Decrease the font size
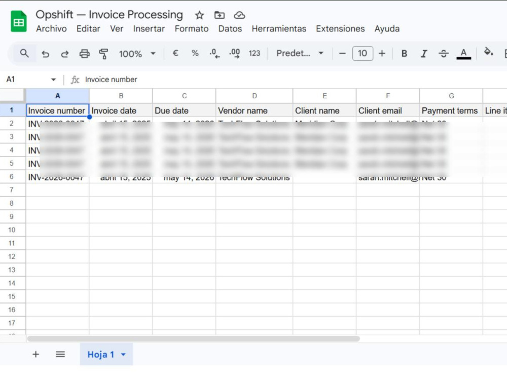Viewport: 507px width, 380px height. 342,53
